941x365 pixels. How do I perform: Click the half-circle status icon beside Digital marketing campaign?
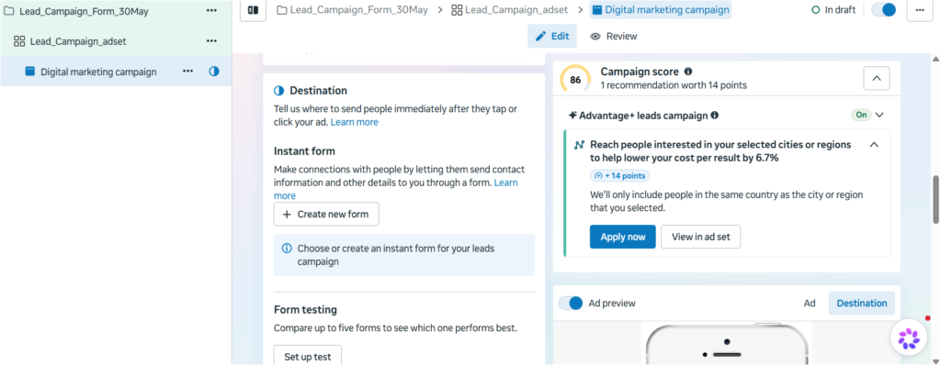[x=213, y=72]
